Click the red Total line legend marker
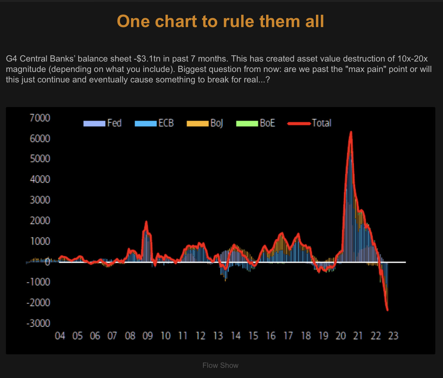The width and height of the screenshot is (443, 378). click(299, 123)
